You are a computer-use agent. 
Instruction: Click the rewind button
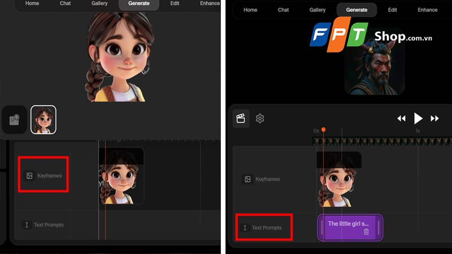pyautogui.click(x=401, y=119)
